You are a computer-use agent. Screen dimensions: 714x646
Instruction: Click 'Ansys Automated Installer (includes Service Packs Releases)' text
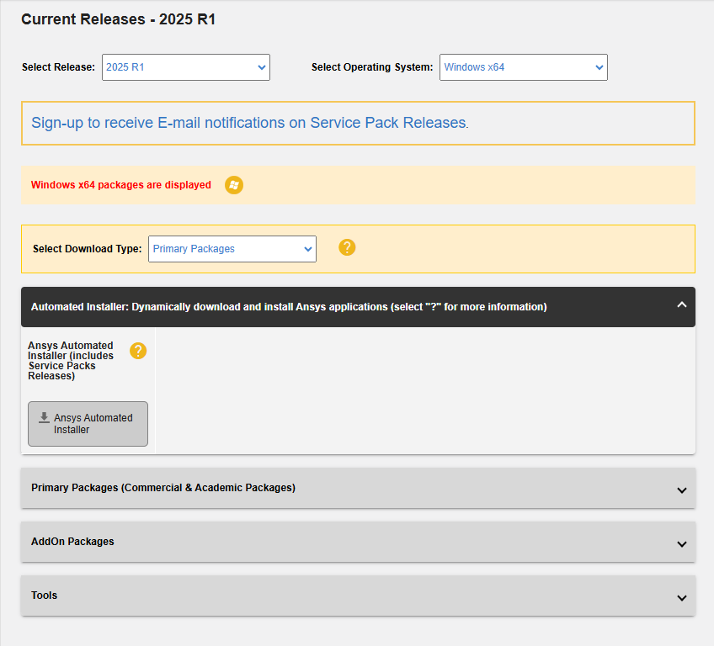(71, 361)
